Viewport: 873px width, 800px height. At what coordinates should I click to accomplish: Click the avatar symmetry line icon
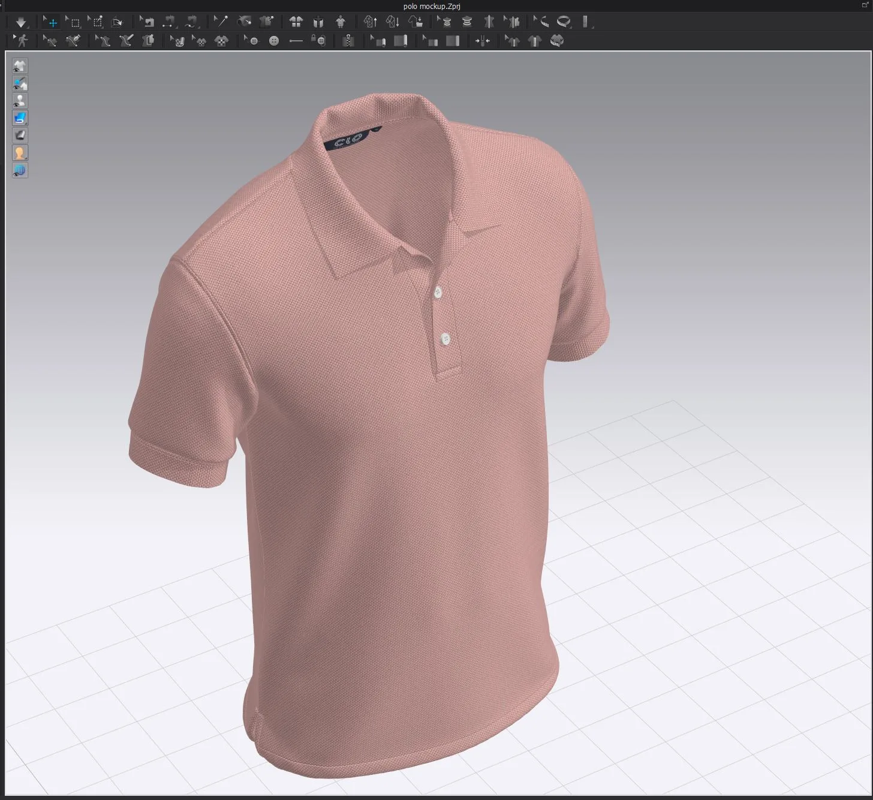[489, 22]
